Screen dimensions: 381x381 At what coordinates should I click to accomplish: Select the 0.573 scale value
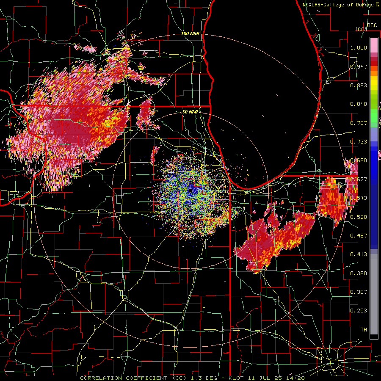click(359, 198)
